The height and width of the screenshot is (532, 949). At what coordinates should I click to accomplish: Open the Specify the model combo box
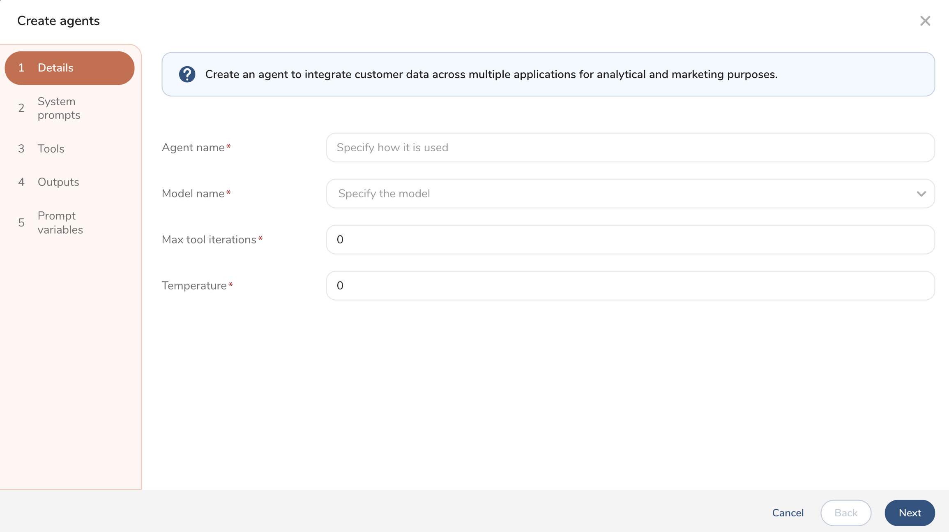click(616, 194)
